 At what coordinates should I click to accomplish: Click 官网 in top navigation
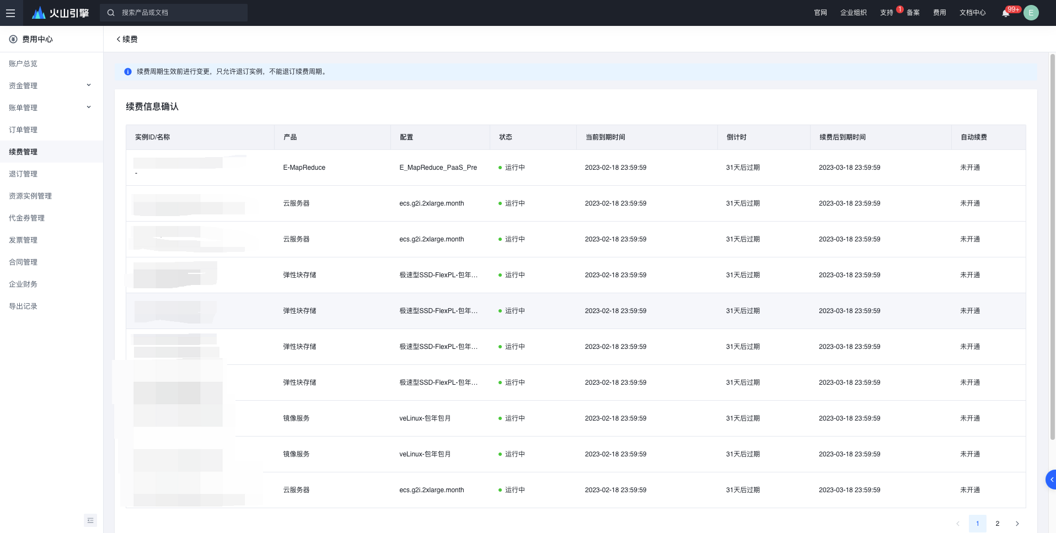[821, 13]
